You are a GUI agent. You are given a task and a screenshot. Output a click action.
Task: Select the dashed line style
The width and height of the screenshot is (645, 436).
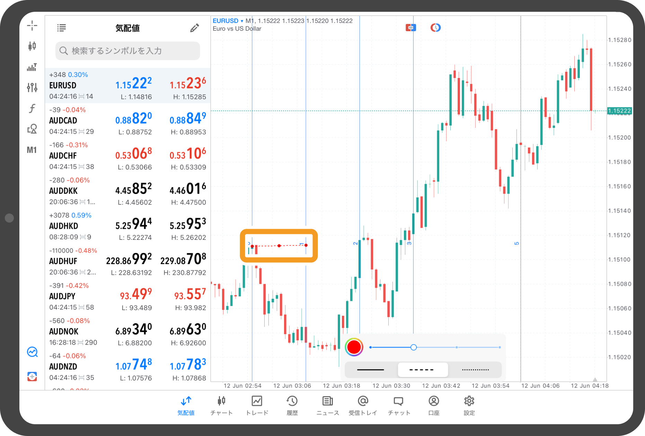422,369
